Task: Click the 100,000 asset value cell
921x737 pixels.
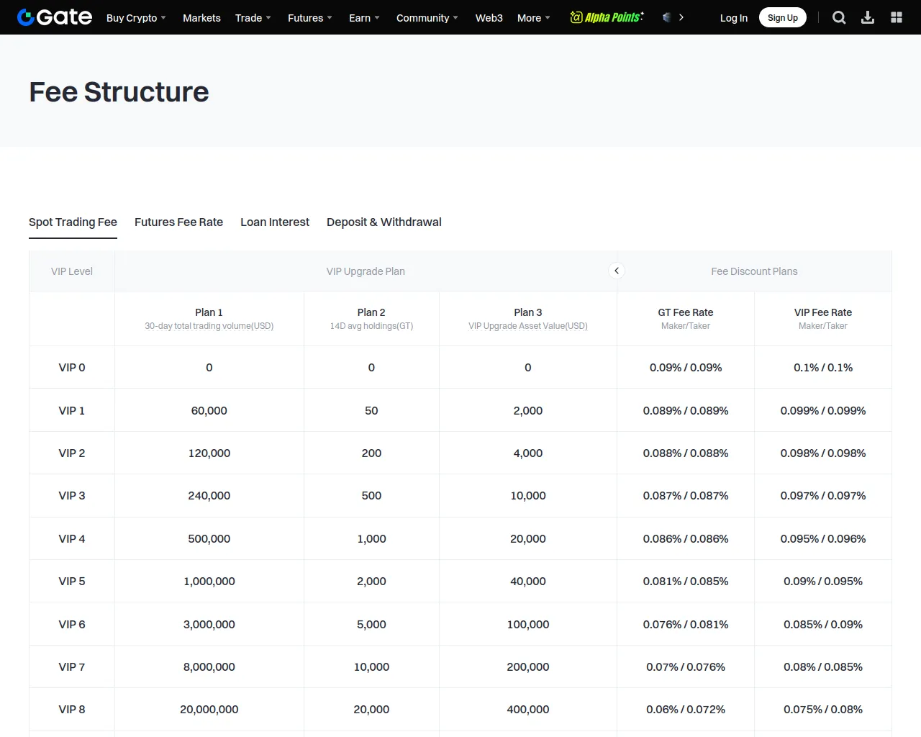Action: coord(528,625)
